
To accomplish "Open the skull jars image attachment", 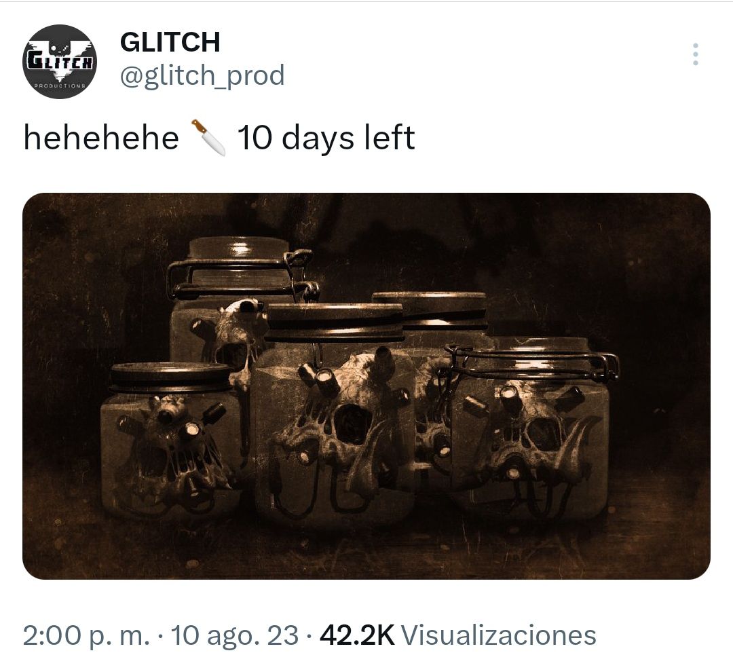I will (366, 386).
